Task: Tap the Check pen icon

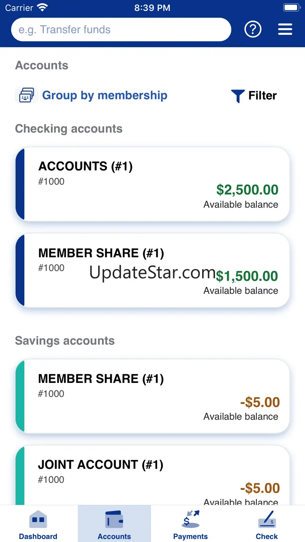Action: [x=267, y=520]
